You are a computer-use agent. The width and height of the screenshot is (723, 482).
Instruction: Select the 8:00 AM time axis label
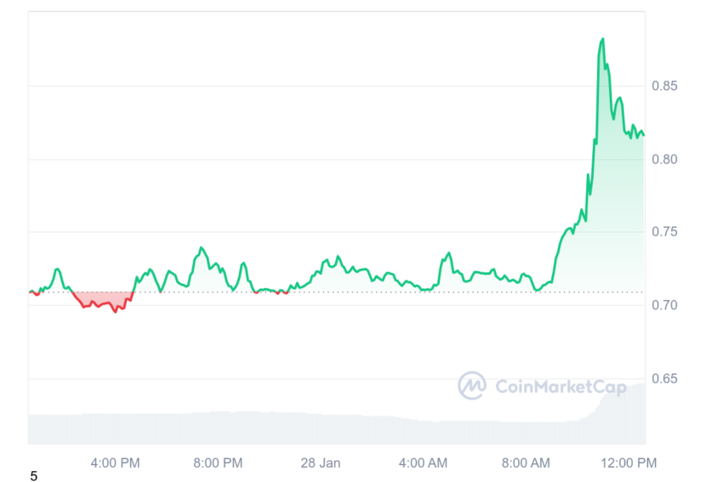pyautogui.click(x=527, y=462)
